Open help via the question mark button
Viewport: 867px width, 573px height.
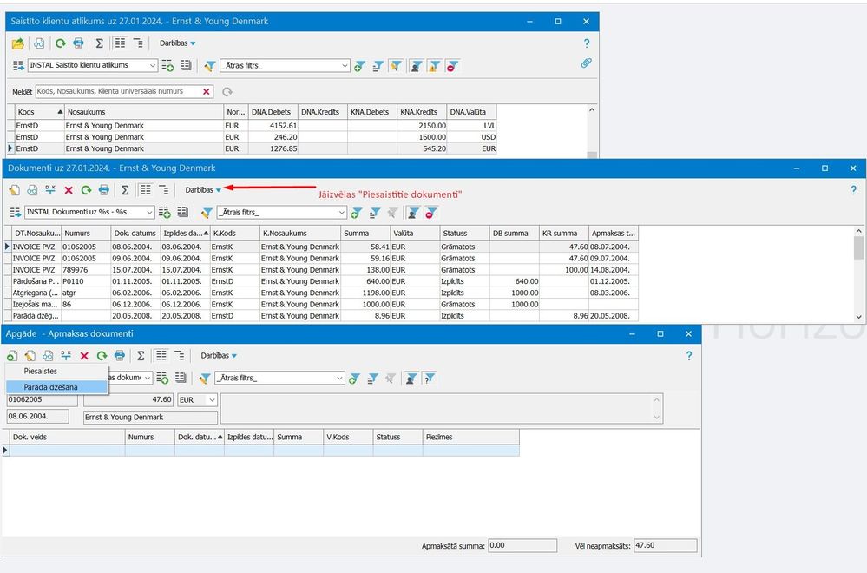point(587,43)
